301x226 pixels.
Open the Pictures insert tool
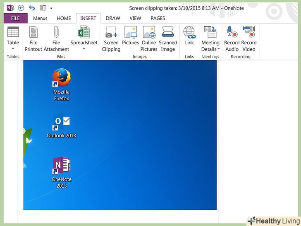tap(130, 39)
